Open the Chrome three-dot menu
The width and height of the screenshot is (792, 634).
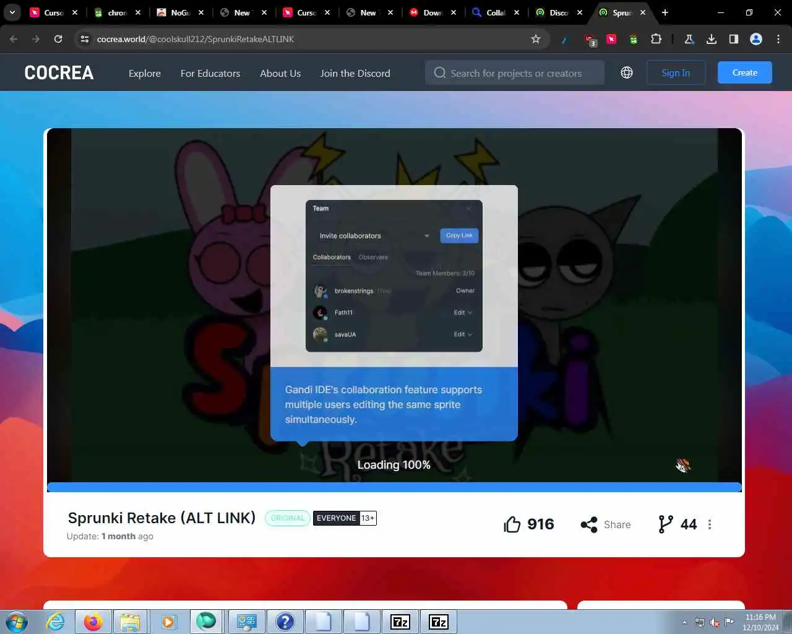pos(778,39)
